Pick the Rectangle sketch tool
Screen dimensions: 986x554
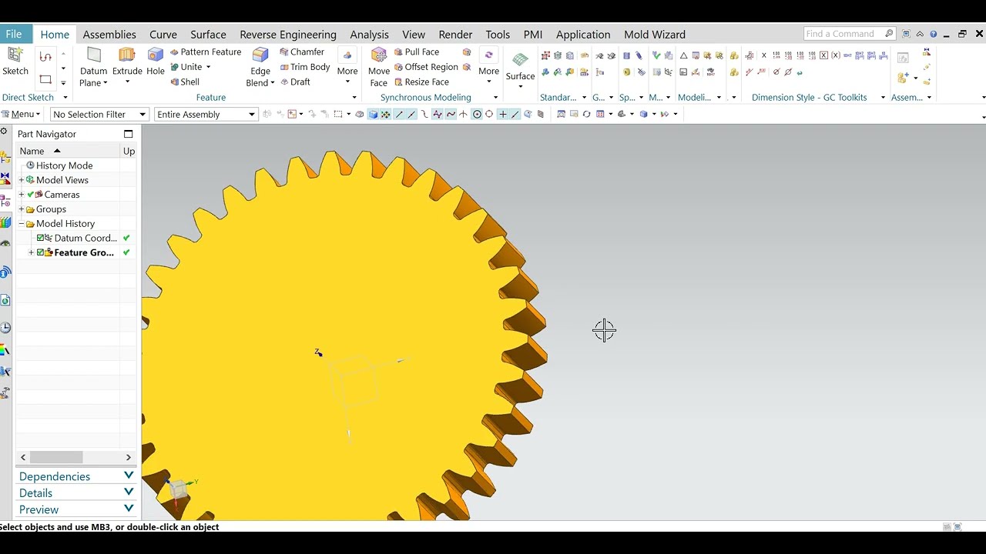coord(45,79)
